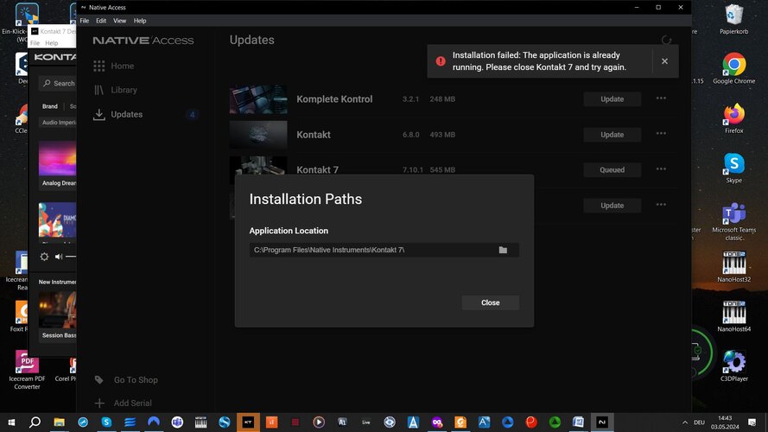Open more options for Komplete Kontrol
The height and width of the screenshot is (432, 768).
click(661, 98)
